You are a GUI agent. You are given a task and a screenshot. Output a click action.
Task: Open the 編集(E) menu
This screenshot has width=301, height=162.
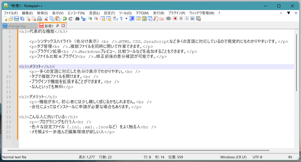click(27, 13)
